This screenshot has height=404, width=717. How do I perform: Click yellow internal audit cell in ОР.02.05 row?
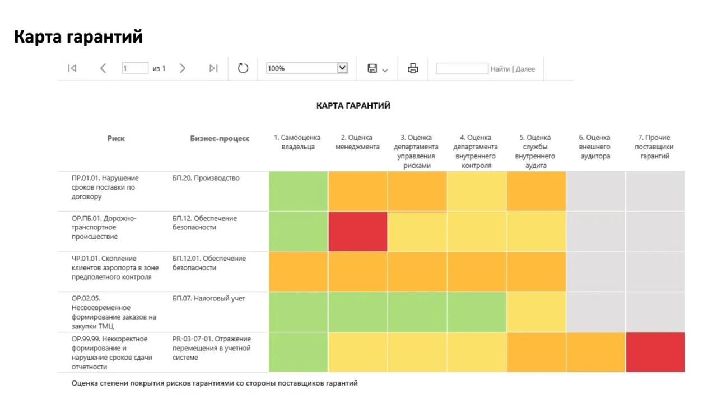[536, 312]
